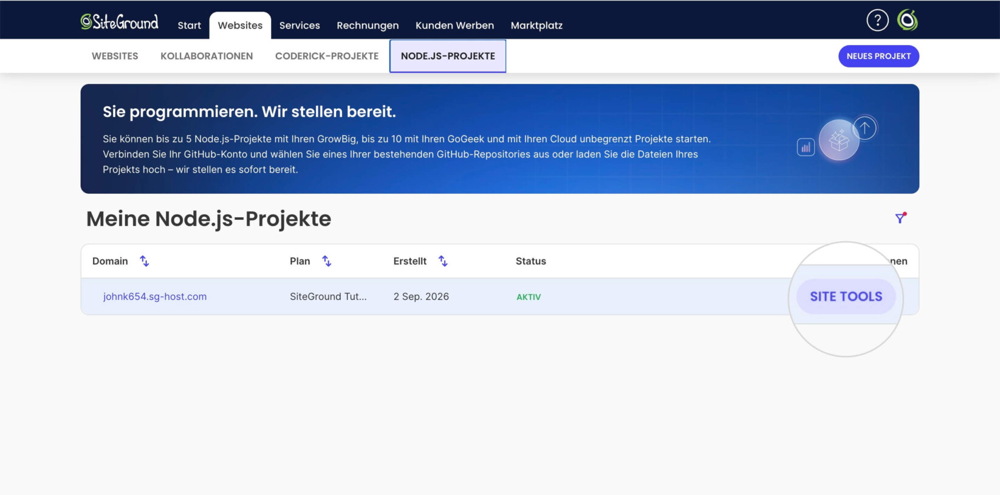Open the help question mark icon

coord(877,21)
